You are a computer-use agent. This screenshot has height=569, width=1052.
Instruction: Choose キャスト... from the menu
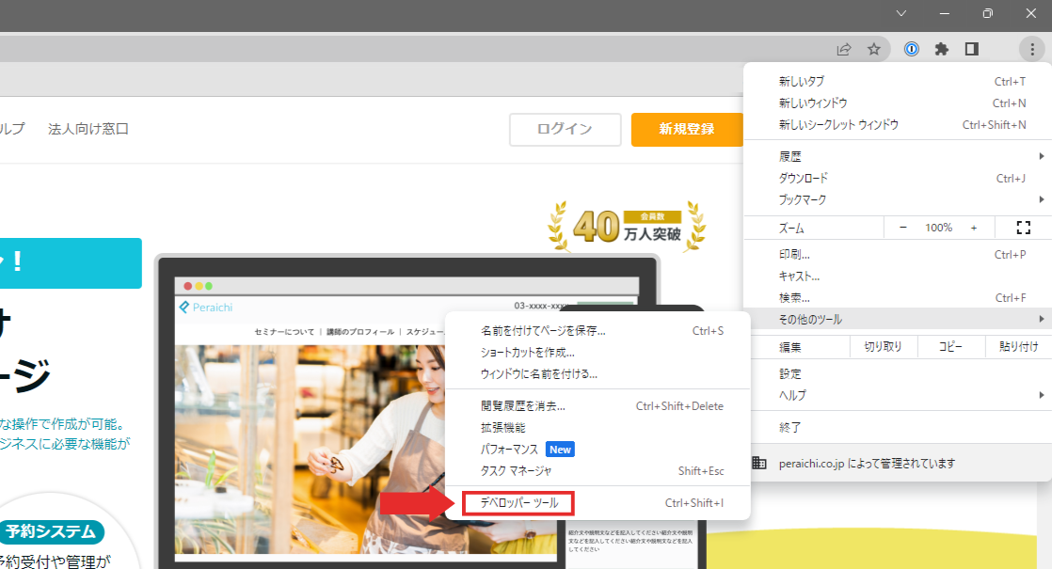tap(898, 277)
